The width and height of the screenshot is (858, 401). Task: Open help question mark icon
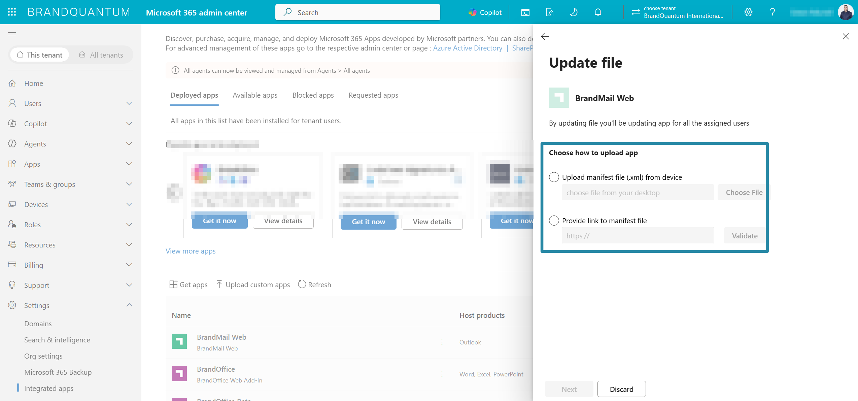pos(773,12)
